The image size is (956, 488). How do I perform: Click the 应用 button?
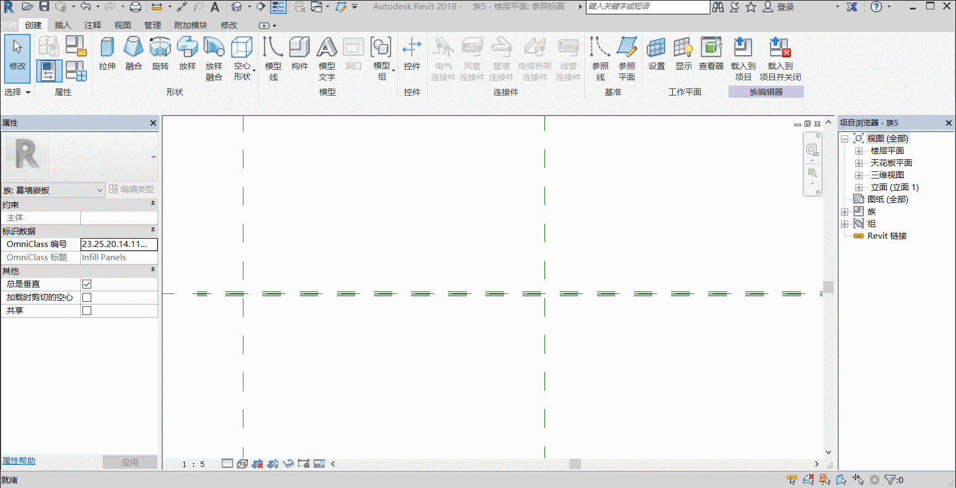130,462
